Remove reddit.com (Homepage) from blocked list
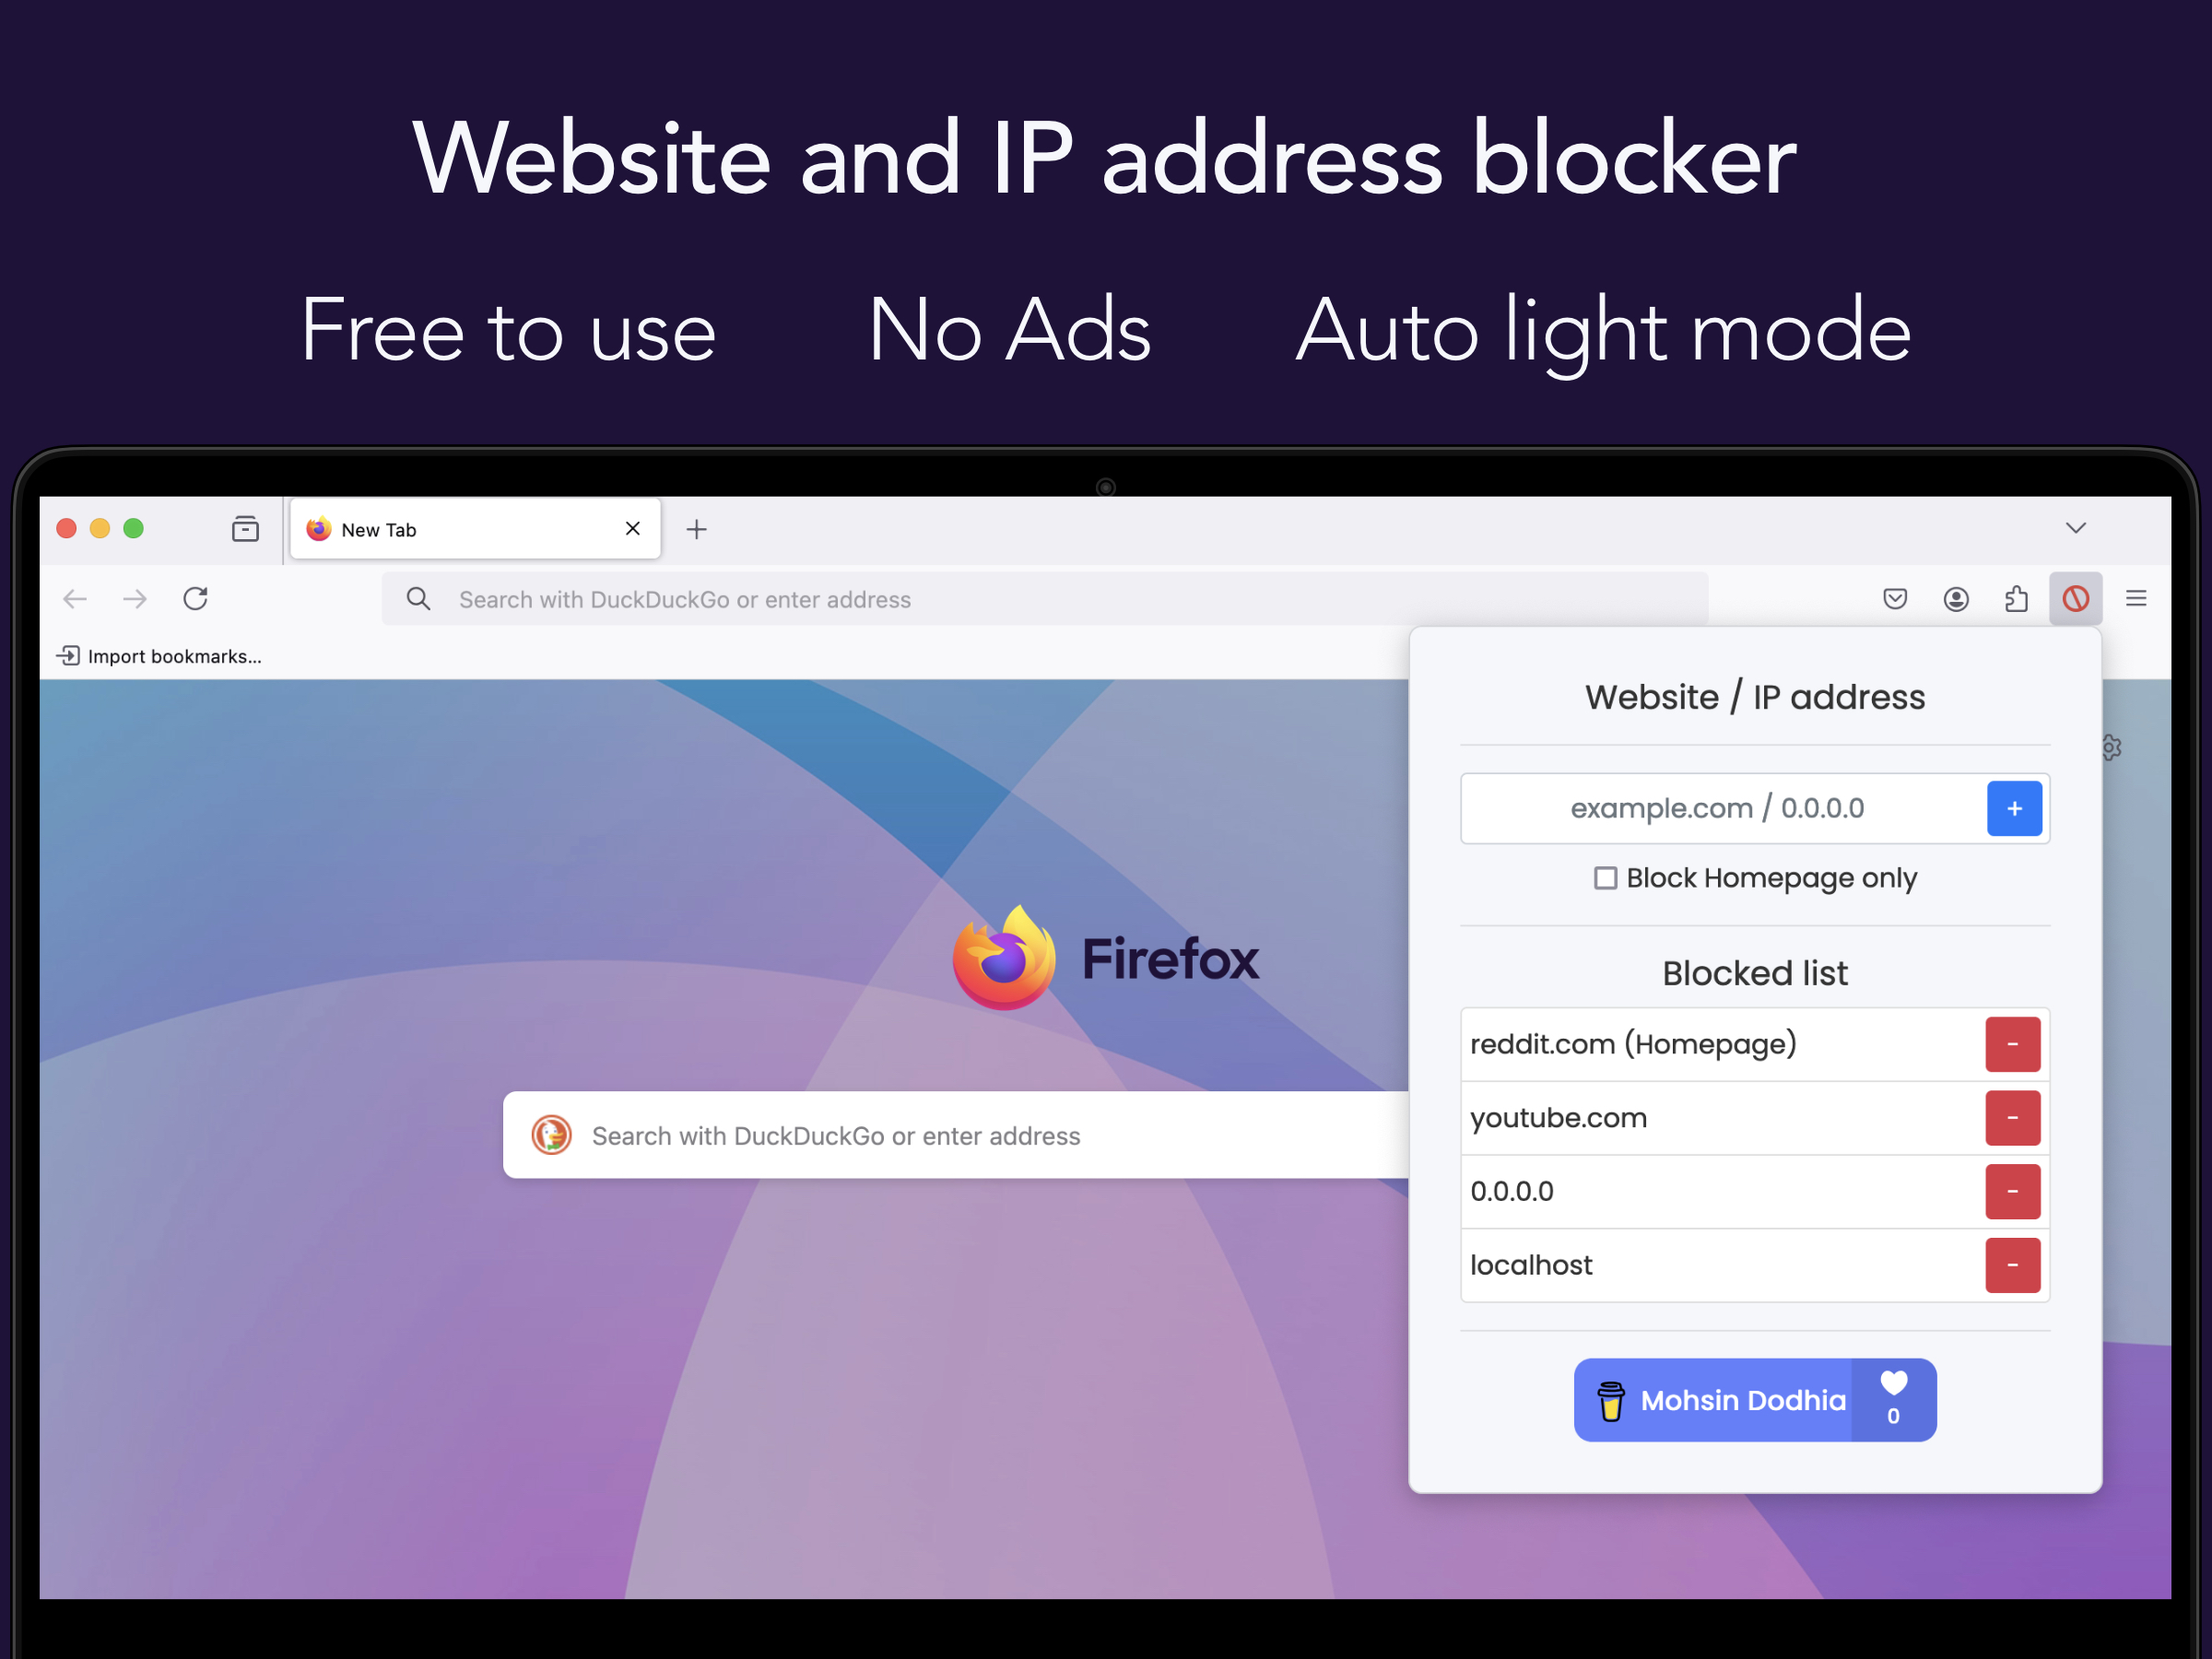This screenshot has height=1659, width=2212. pyautogui.click(x=2012, y=1044)
